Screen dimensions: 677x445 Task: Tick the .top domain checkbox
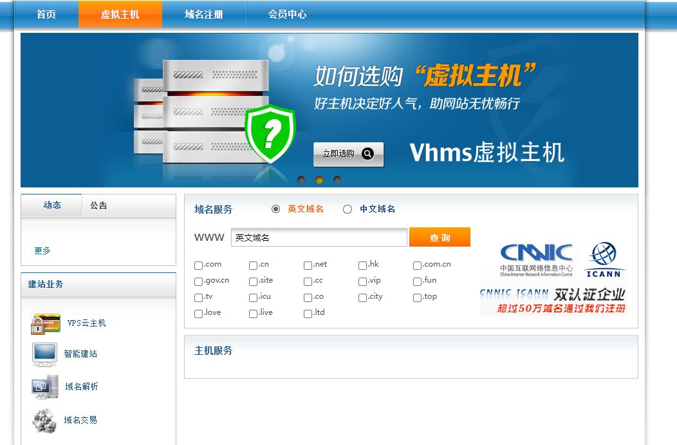click(x=418, y=298)
